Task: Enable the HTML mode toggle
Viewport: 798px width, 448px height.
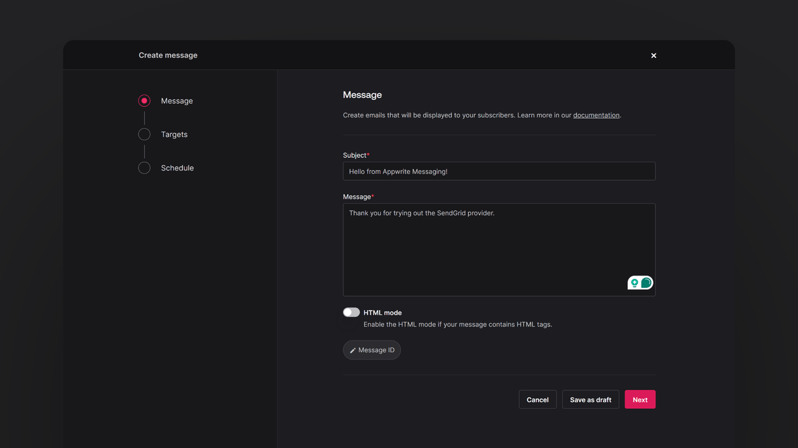Action: pos(351,312)
